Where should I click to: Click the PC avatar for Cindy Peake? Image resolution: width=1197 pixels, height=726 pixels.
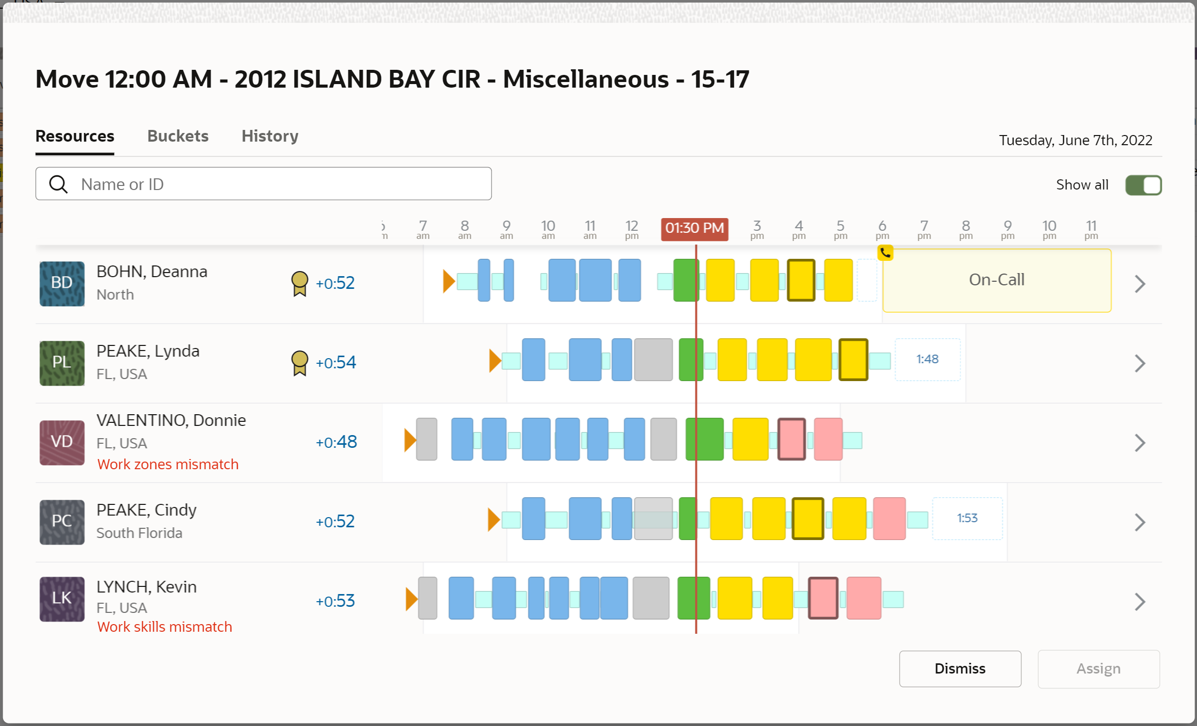coord(62,522)
